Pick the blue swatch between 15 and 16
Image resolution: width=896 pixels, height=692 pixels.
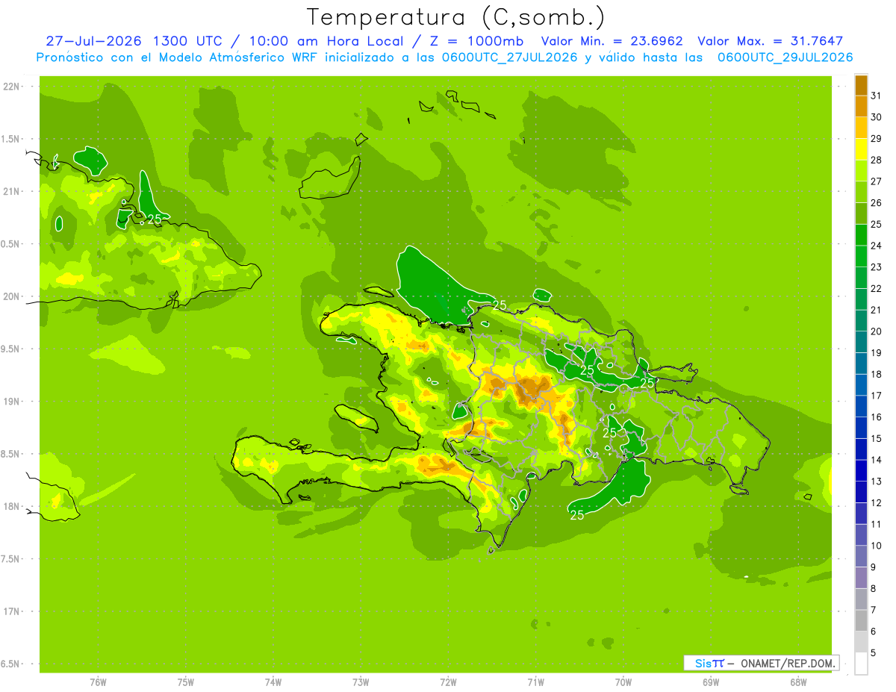[x=861, y=427]
